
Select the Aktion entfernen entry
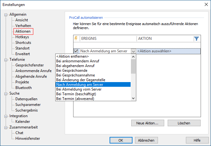[70, 56]
